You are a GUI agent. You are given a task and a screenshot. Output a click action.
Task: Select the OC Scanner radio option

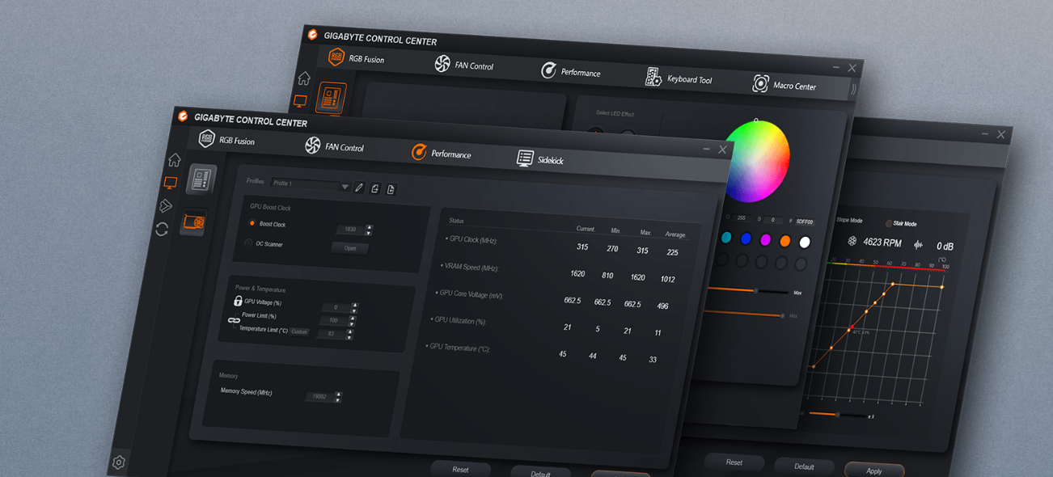249,243
